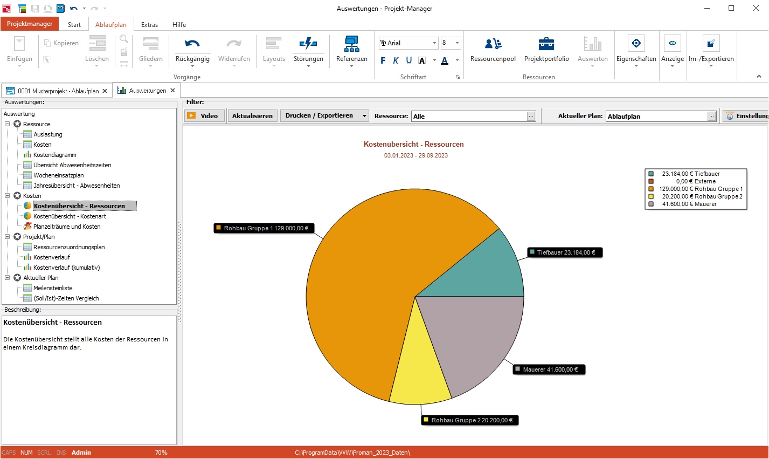This screenshot has height=459, width=769.
Task: Click the font color A icon
Action: coord(445,60)
